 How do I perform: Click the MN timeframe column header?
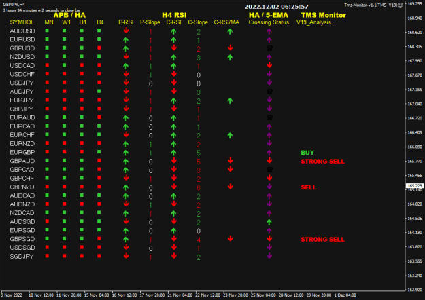[49, 22]
